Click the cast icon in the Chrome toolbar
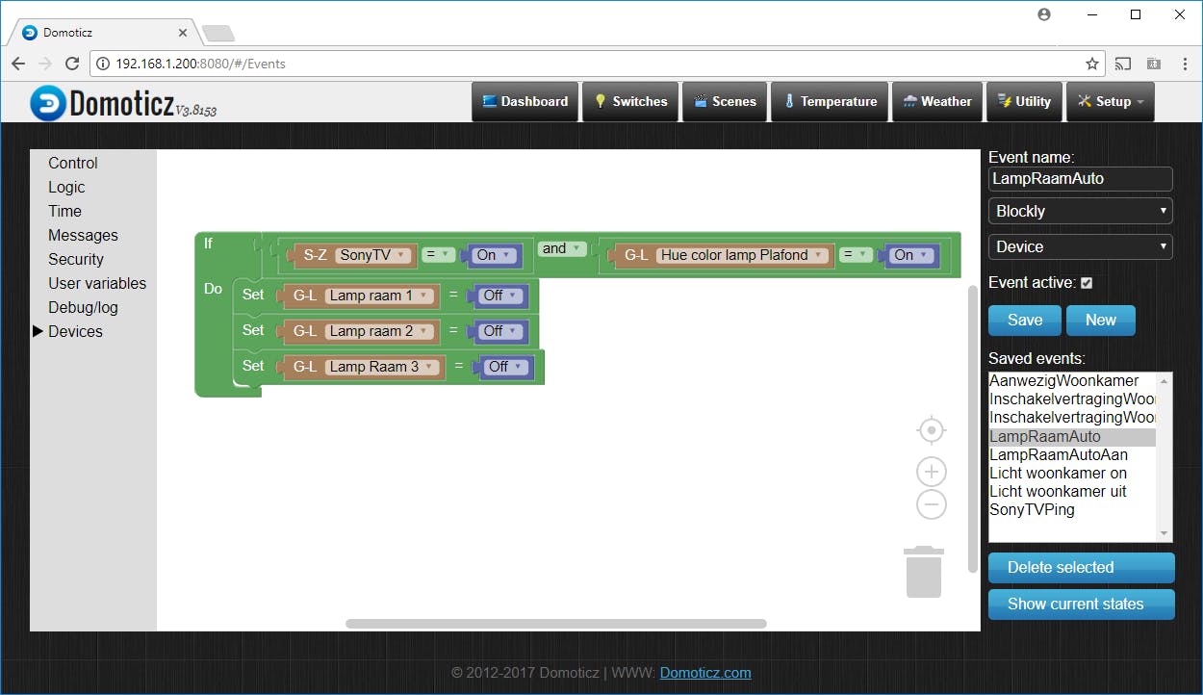Screen dimensions: 1203x695 [x=1123, y=64]
